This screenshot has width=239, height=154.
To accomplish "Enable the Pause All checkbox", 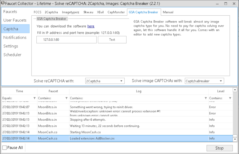I will [x=5, y=148].
